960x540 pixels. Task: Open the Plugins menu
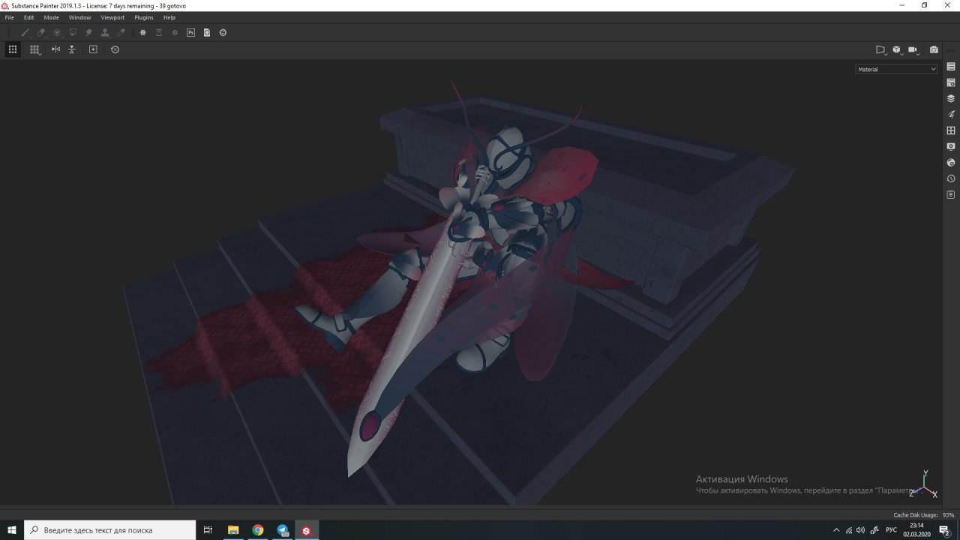[x=144, y=17]
